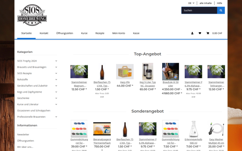Open the Keg 9 Liter Typ NC link
Viewport: 242px width, 151px height.
click(x=148, y=84)
